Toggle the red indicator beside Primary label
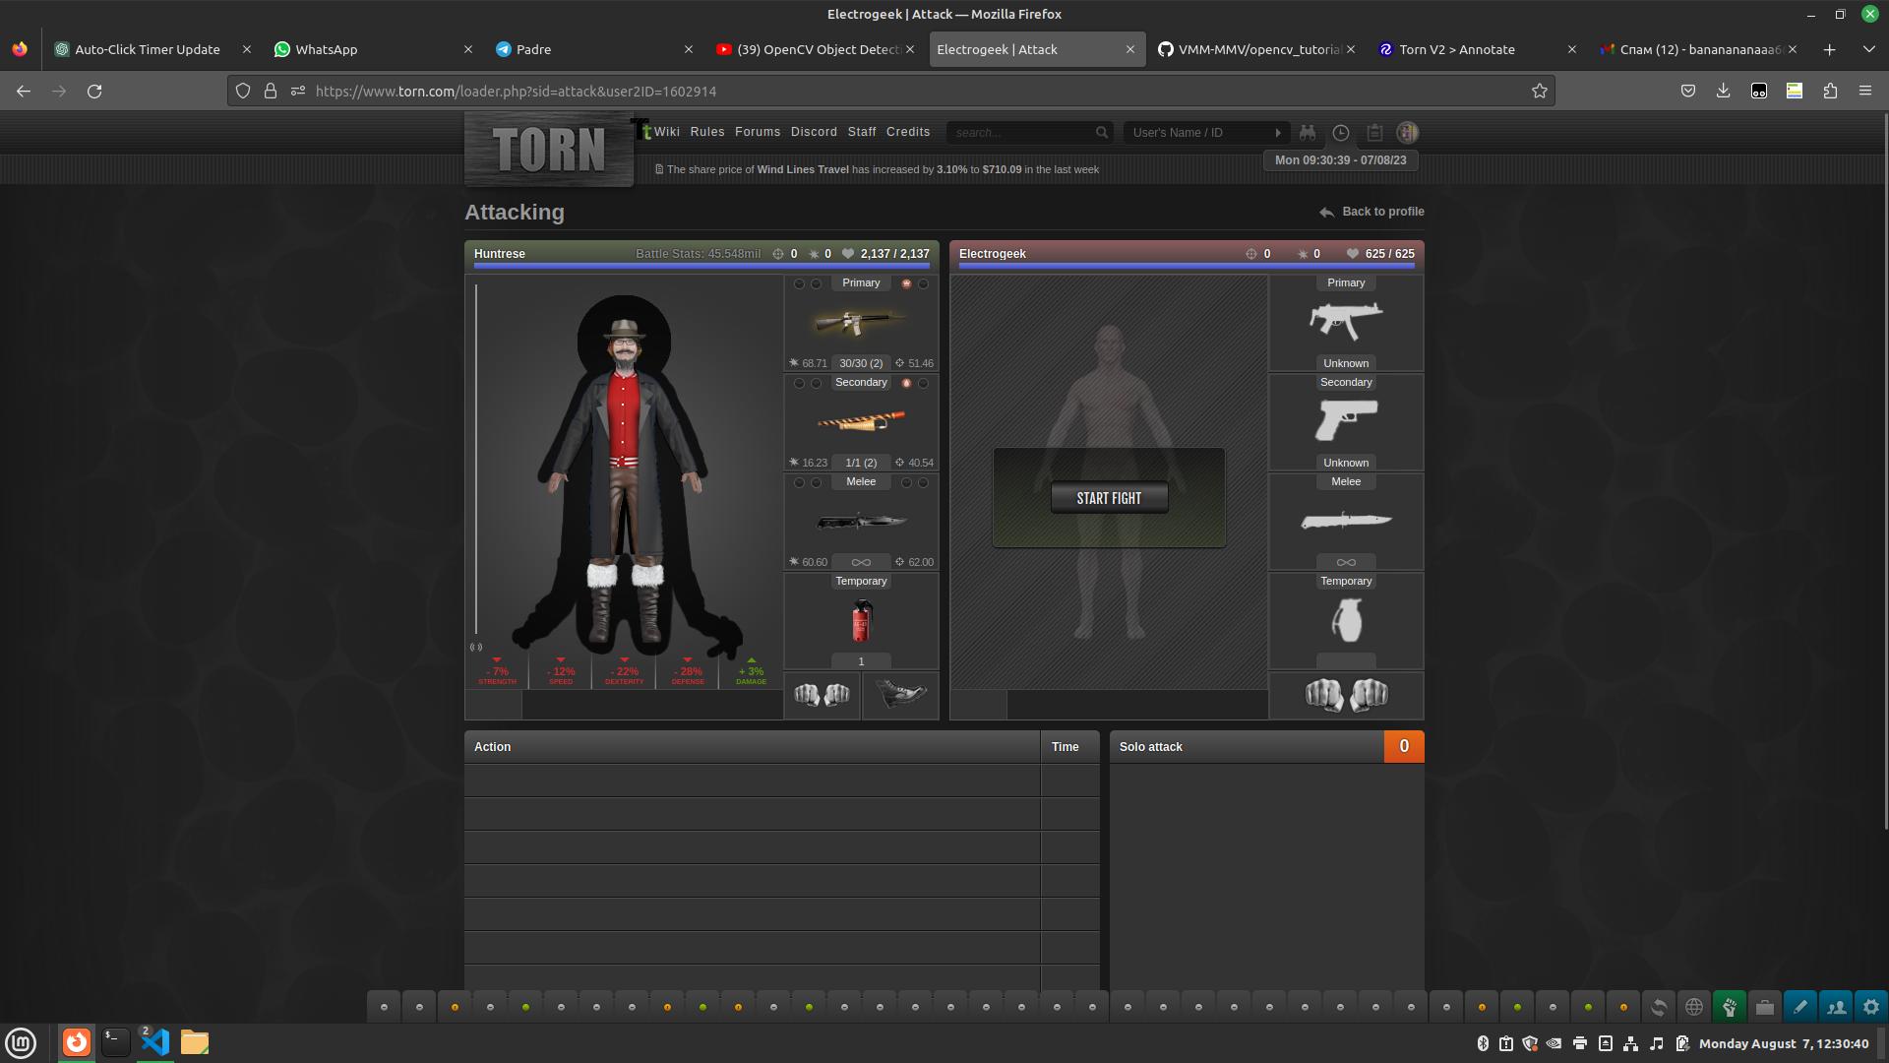Screen dimensions: 1889x1063 [x=906, y=283]
